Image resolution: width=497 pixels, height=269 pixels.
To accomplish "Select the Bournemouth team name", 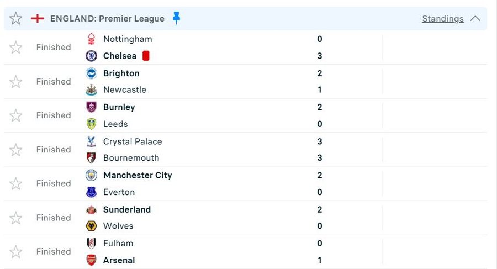I will coord(131,158).
